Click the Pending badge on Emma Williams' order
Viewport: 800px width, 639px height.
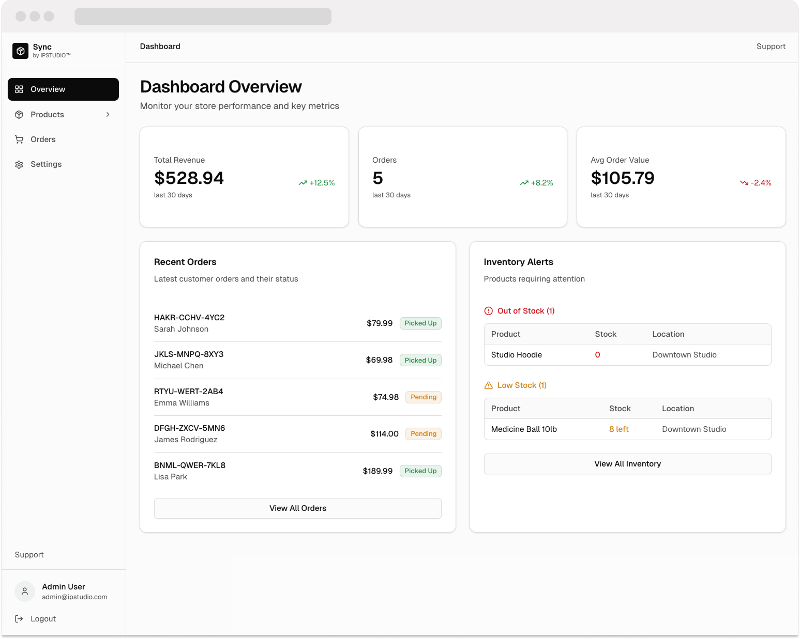point(423,397)
